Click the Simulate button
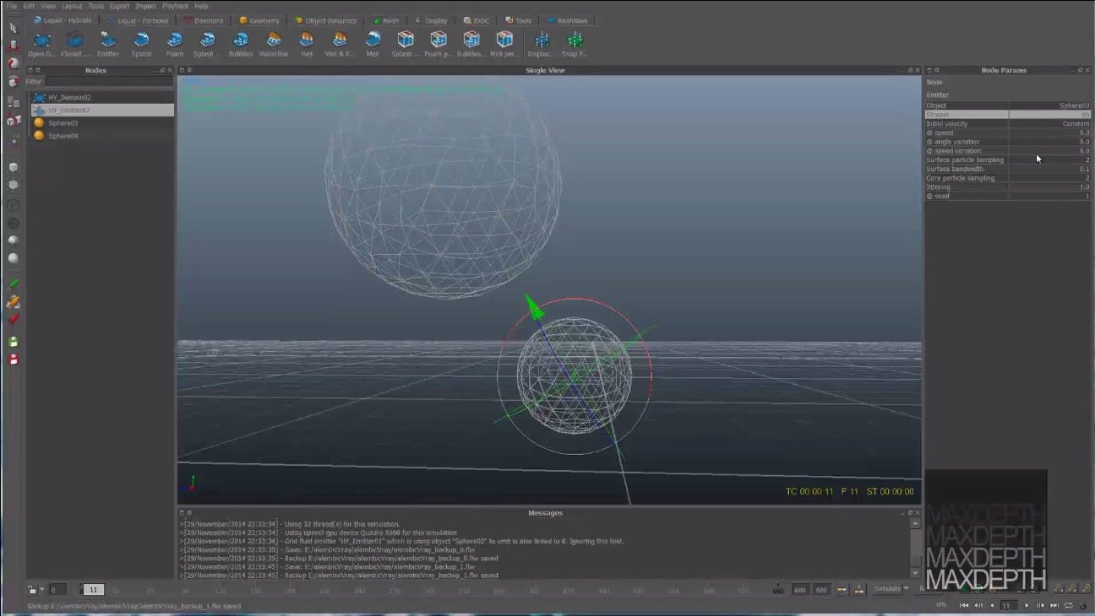Screen dimensions: 1095x616 886,589
